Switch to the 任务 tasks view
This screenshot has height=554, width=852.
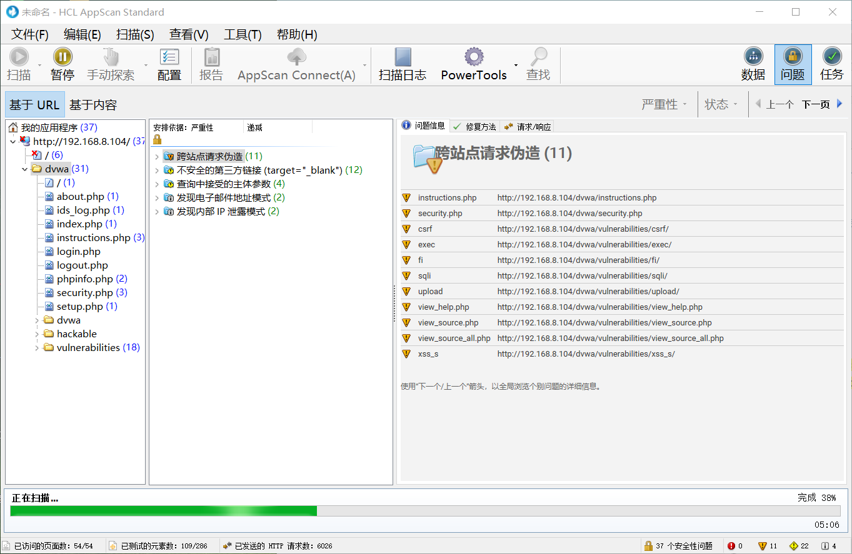[832, 64]
